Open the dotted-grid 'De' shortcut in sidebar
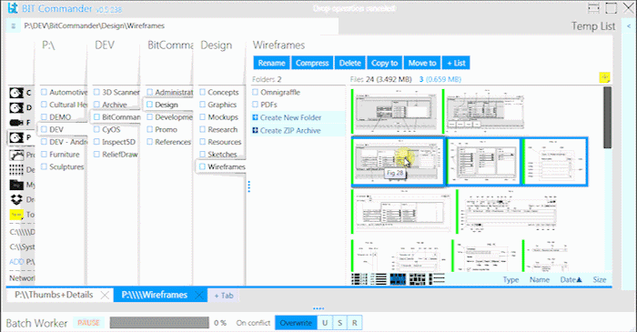The height and width of the screenshot is (332, 637). click(x=16, y=170)
